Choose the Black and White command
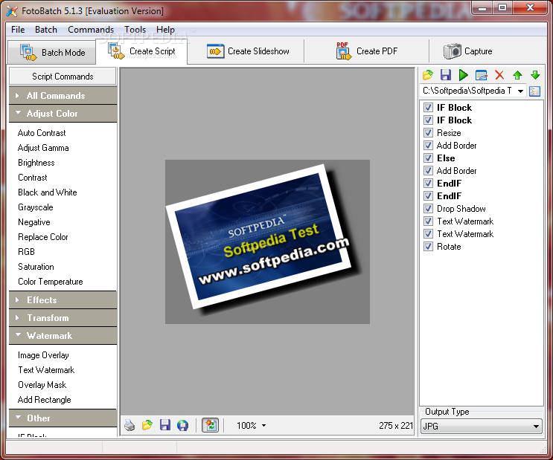553x460 pixels. click(x=47, y=192)
